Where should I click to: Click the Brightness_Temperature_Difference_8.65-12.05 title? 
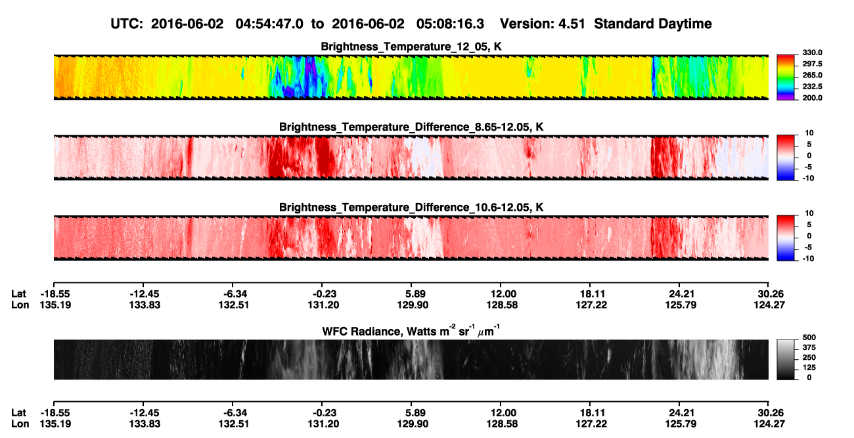pos(411,127)
